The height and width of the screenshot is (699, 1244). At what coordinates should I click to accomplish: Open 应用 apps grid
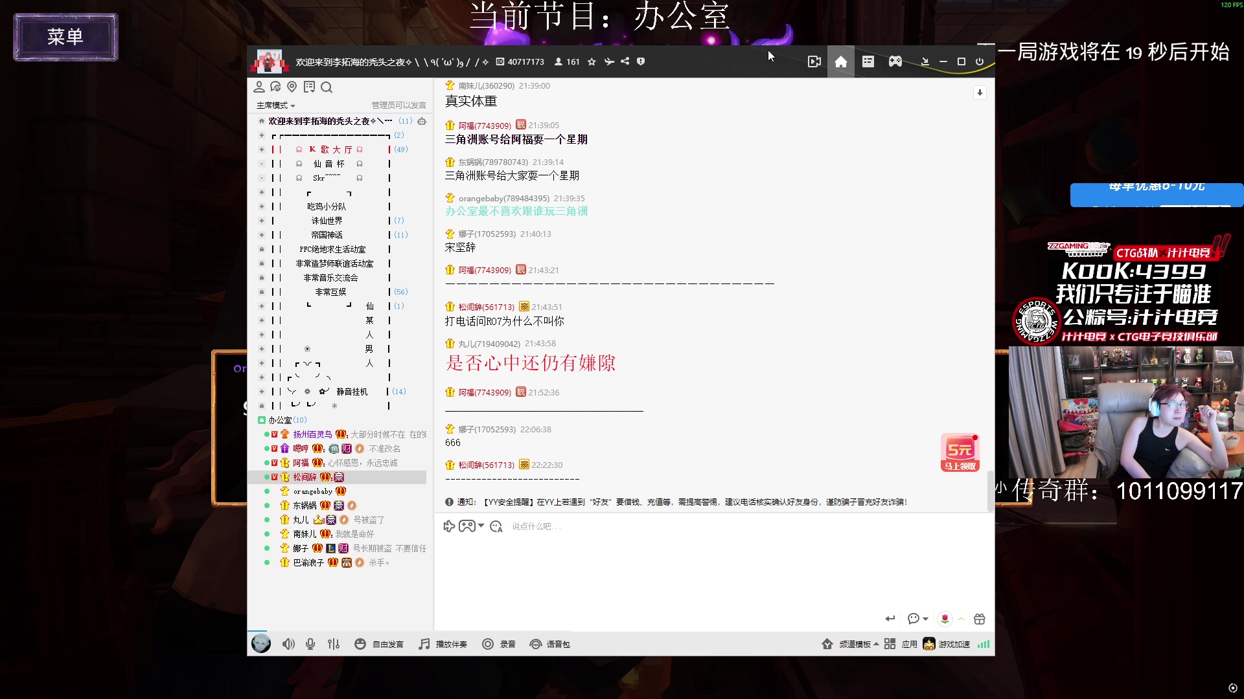tap(901, 644)
